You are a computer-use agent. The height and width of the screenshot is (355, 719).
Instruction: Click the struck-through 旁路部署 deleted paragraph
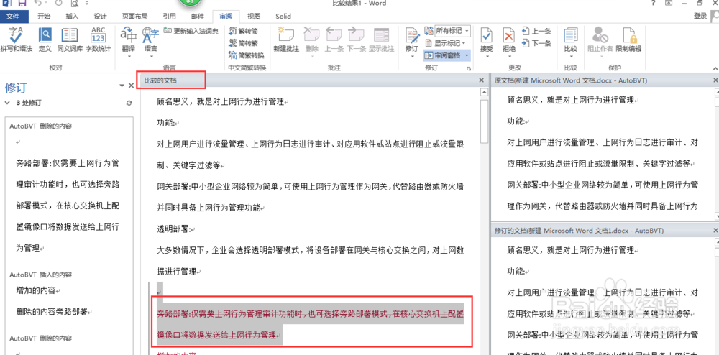[x=310, y=324]
